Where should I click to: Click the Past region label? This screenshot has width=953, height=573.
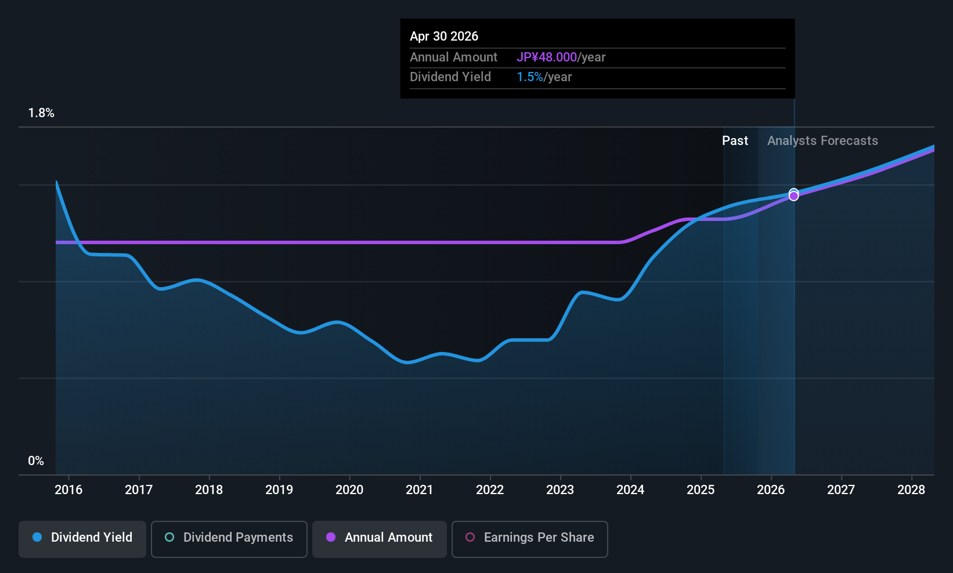coord(735,141)
